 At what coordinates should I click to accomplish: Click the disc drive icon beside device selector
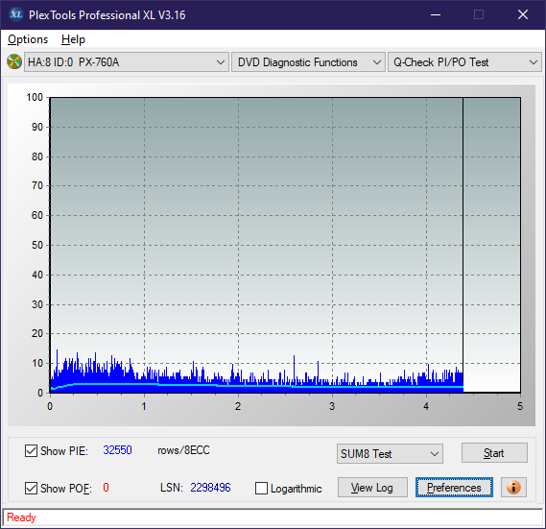click(x=14, y=62)
